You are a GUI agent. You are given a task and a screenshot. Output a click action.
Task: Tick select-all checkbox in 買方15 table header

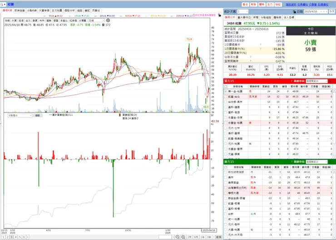pyautogui.click(x=225, y=87)
